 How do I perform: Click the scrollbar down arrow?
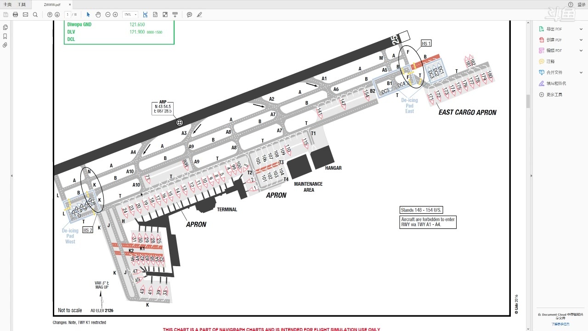[528, 328]
